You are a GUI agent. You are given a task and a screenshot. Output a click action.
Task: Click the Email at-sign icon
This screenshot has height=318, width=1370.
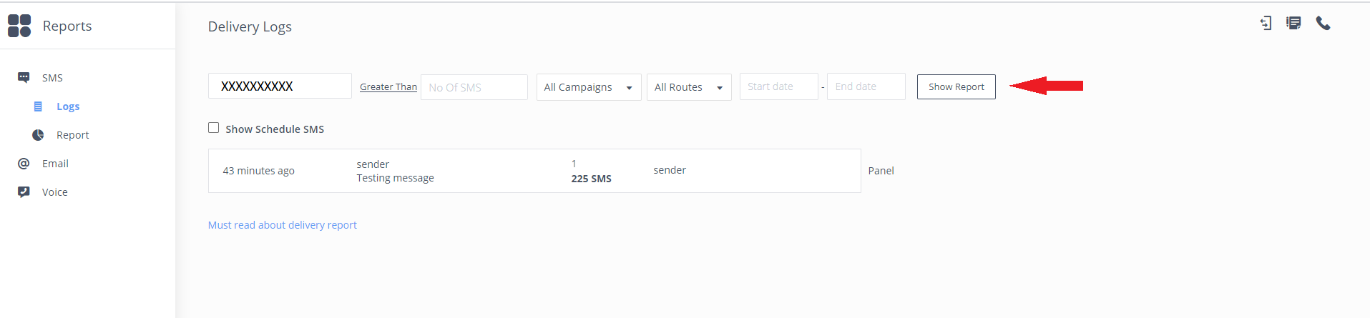24,164
